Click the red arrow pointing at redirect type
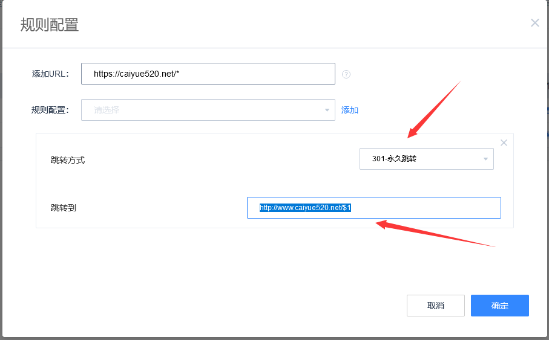 (x=435, y=109)
